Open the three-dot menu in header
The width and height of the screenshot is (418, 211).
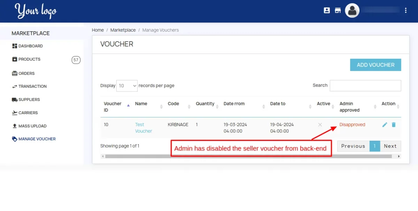pos(405,10)
